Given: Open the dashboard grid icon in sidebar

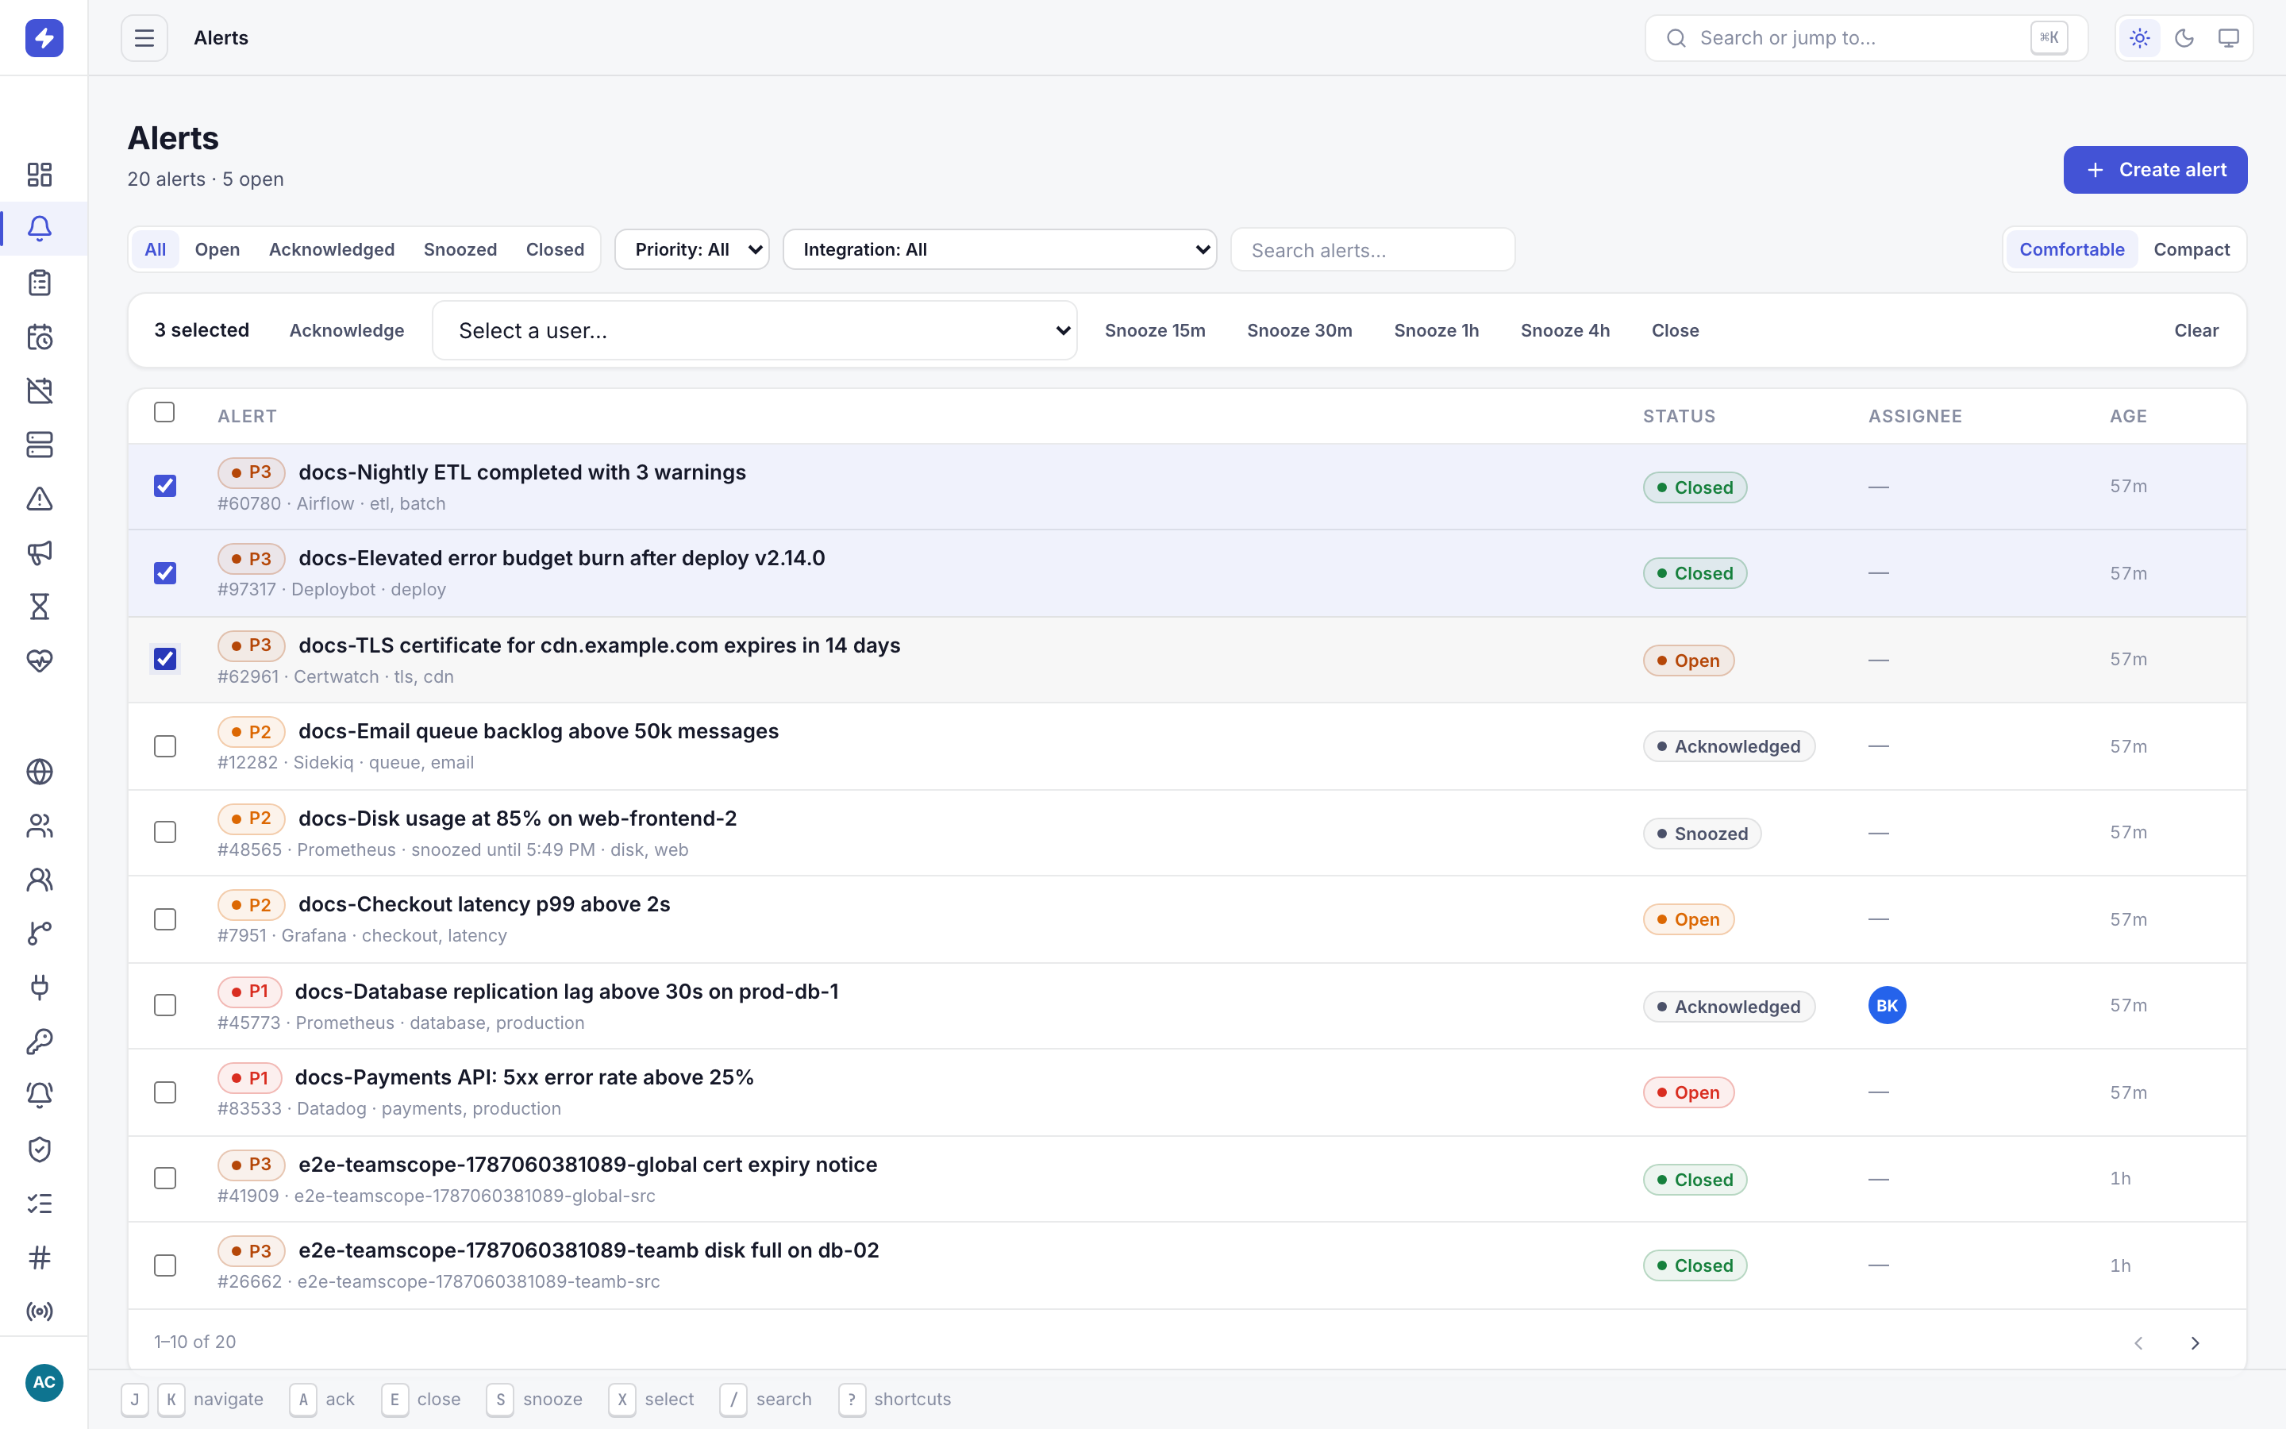Looking at the screenshot, I should tap(40, 174).
